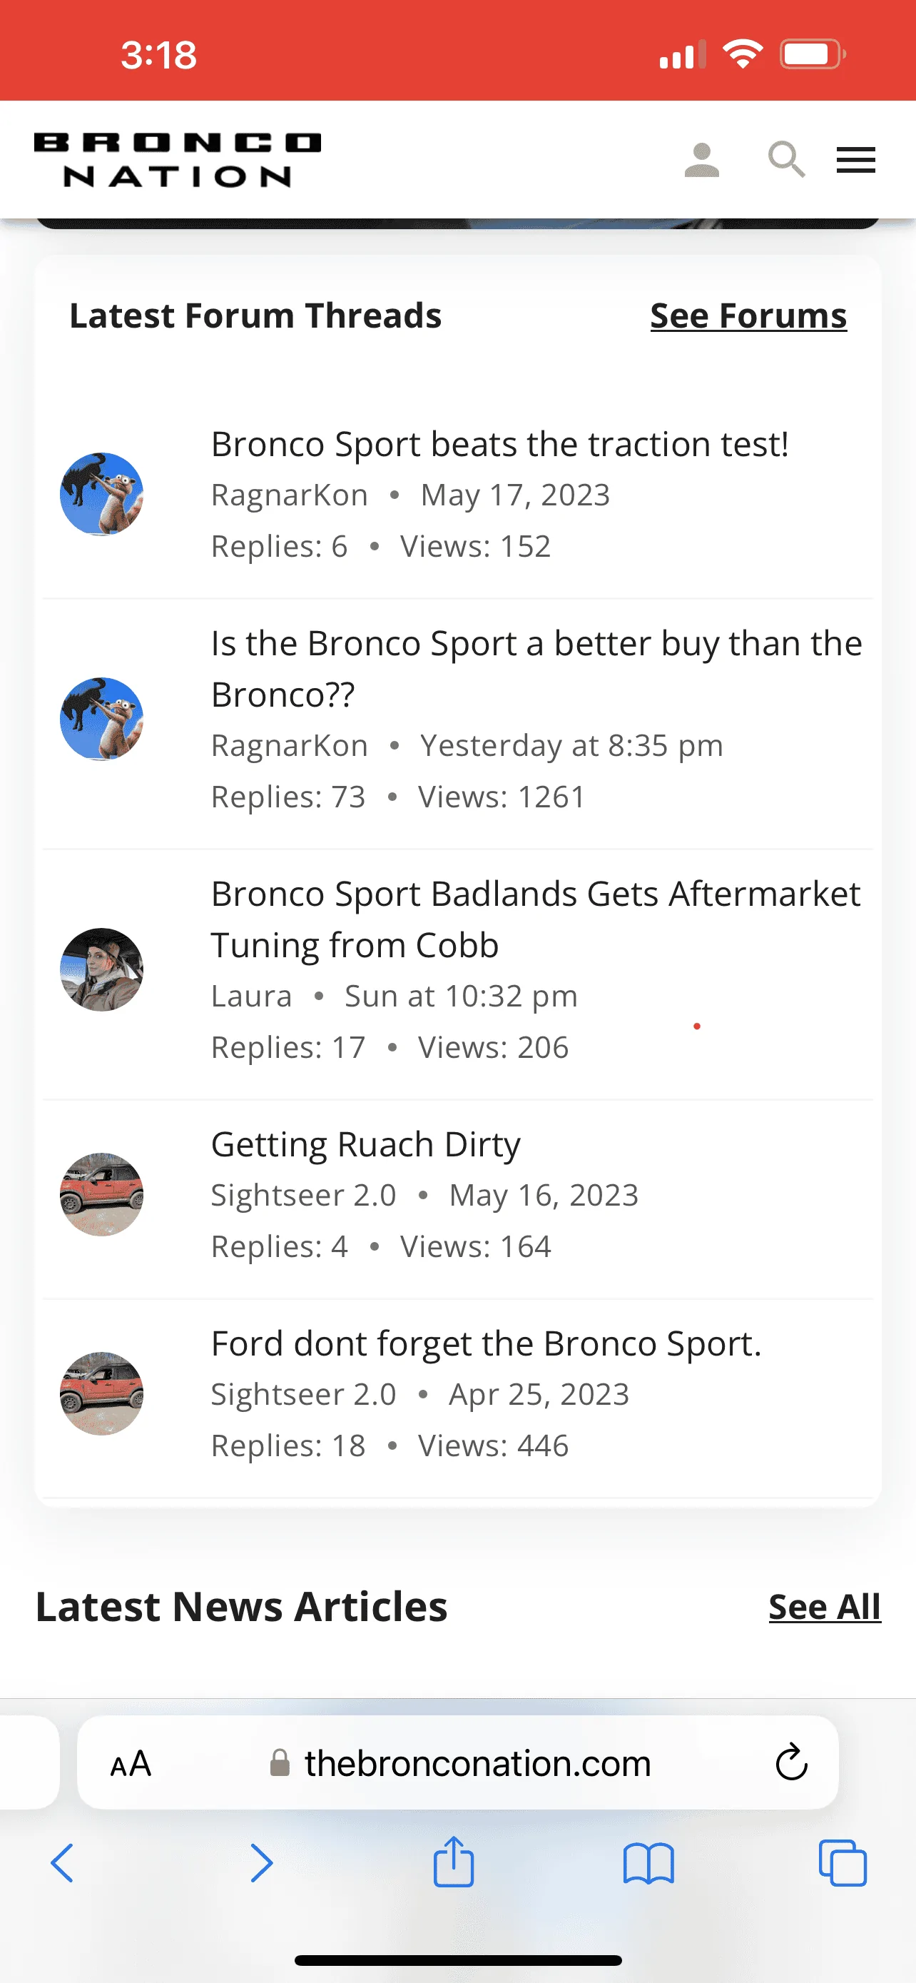Viewport: 916px width, 1983px height.
Task: Open 'Bronco Sport beats the traction test!' thread
Action: (500, 444)
